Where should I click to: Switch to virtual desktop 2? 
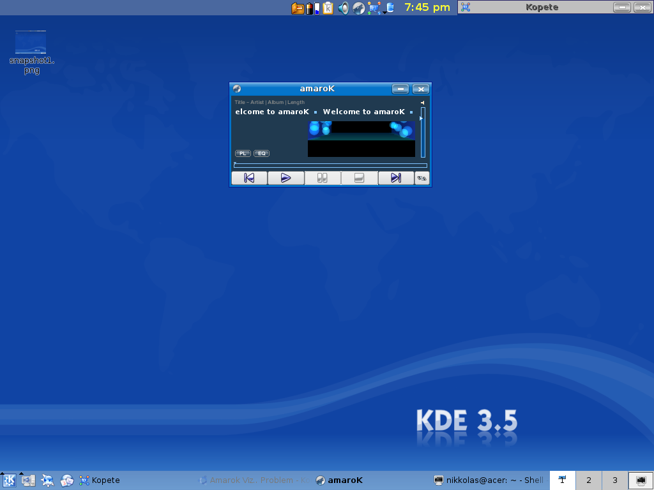pyautogui.click(x=588, y=480)
